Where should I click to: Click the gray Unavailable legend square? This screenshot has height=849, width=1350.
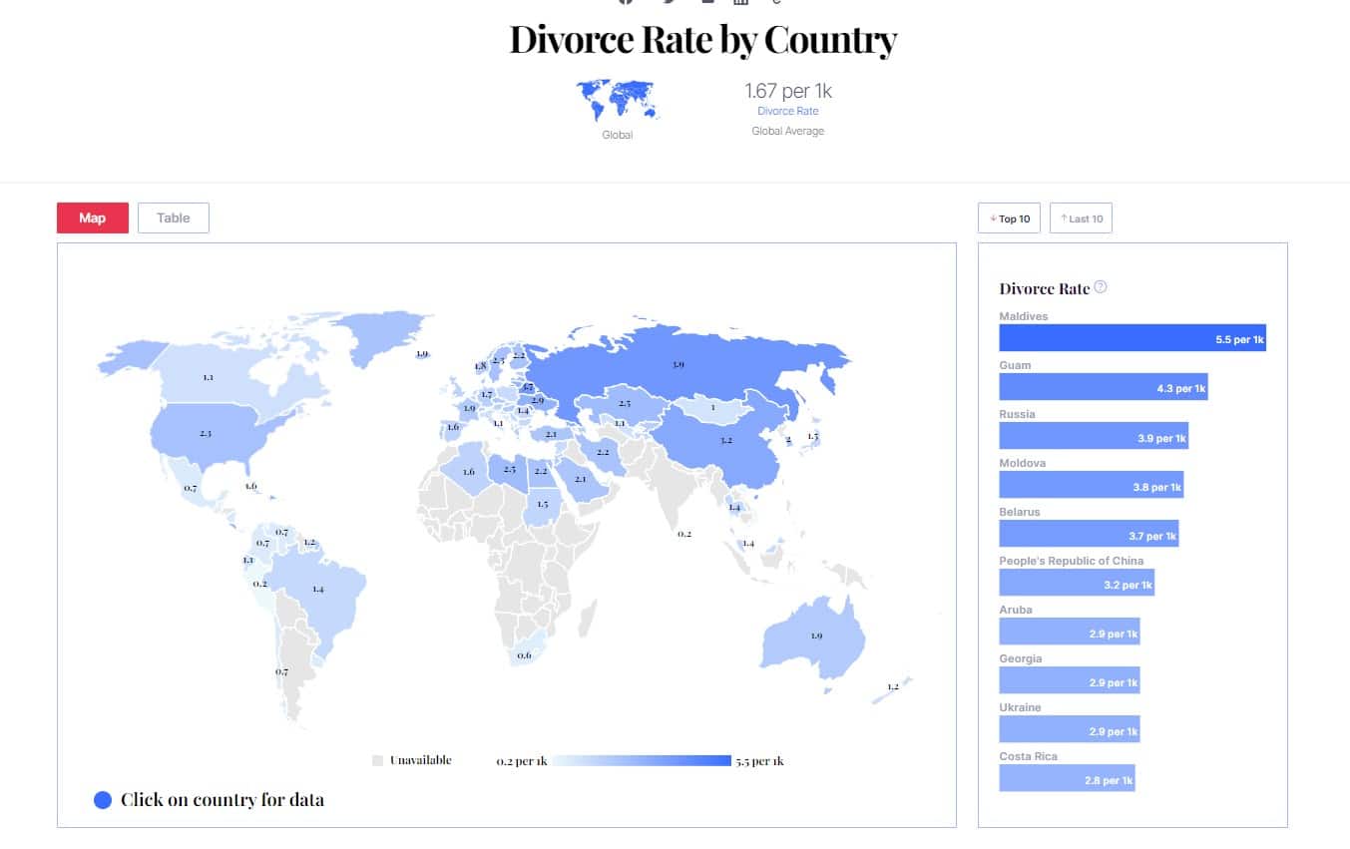click(377, 760)
